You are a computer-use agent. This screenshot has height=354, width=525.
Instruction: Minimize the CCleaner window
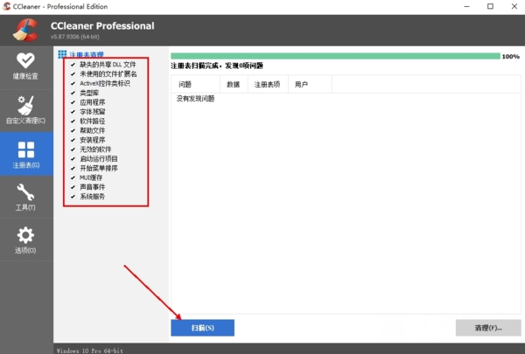tap(466, 6)
